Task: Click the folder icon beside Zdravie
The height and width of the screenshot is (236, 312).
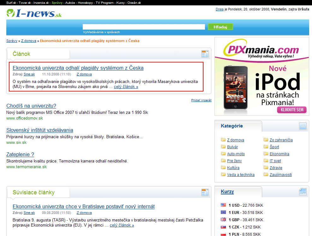Action: pyautogui.click(x=266, y=168)
